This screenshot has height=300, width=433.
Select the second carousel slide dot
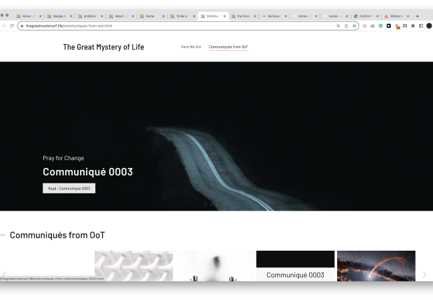tap(211, 205)
